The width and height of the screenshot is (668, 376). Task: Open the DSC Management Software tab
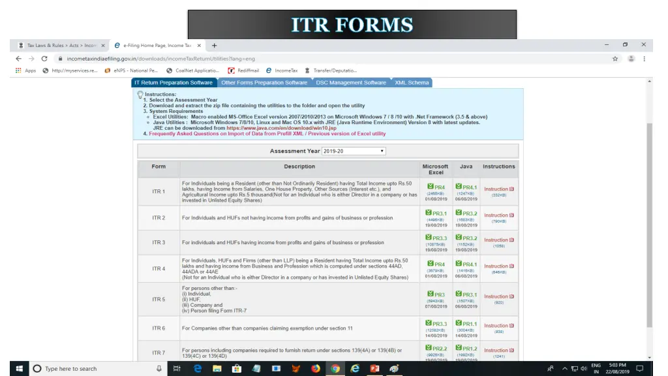point(351,83)
